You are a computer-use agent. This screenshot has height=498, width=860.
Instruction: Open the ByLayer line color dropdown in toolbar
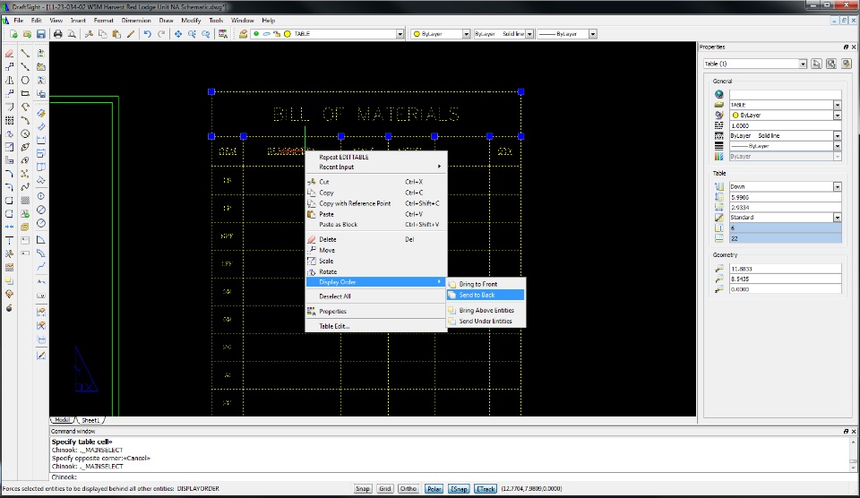click(x=466, y=34)
